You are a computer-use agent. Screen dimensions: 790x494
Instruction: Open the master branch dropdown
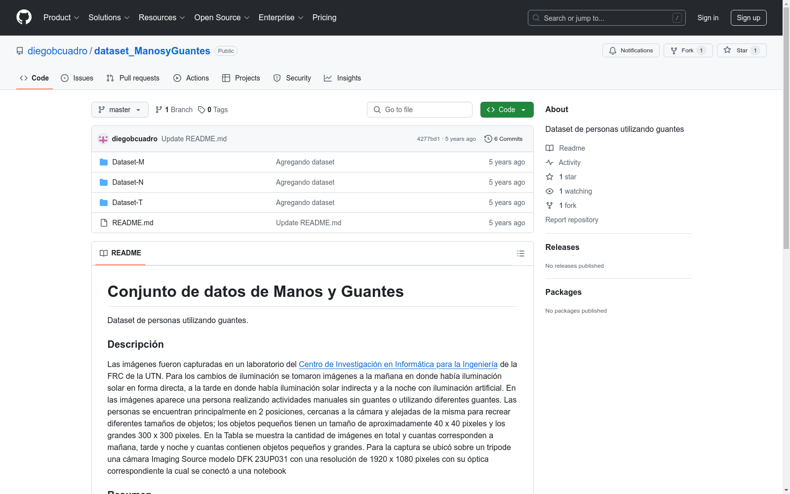(120, 110)
